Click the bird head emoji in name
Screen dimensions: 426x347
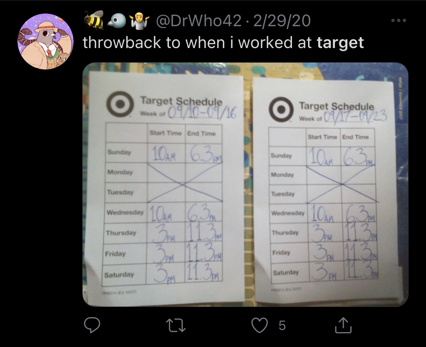(117, 21)
